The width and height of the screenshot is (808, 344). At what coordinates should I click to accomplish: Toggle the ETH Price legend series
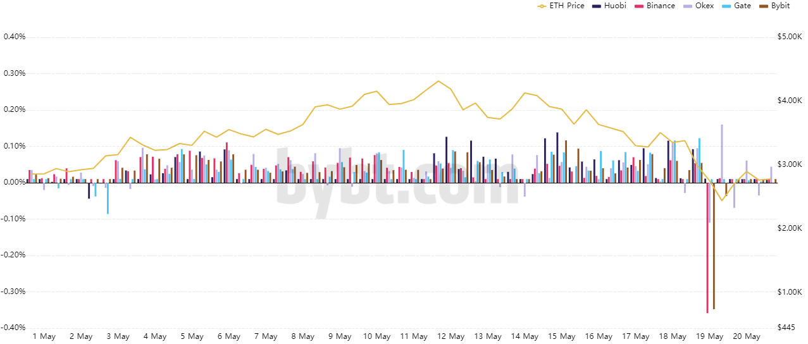(x=561, y=6)
